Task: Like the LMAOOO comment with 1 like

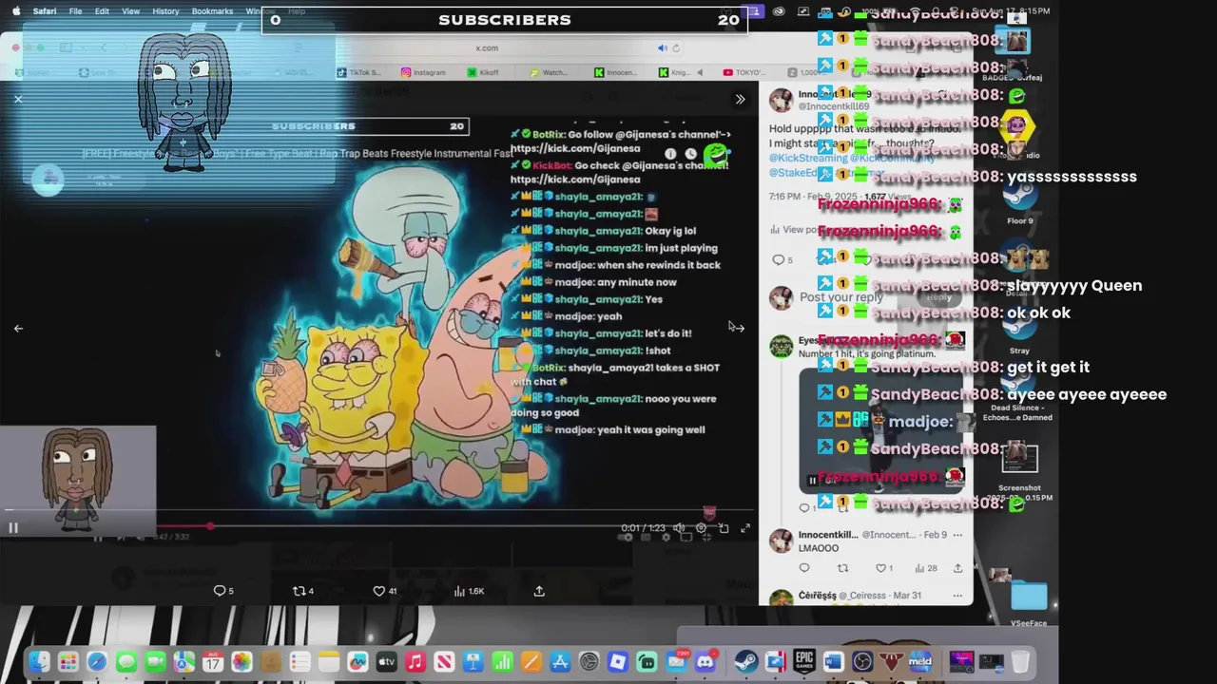Action: (x=884, y=568)
